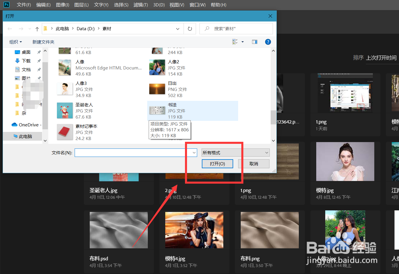
Task: Open the 滤镜(T) menu
Action: [x=141, y=5]
